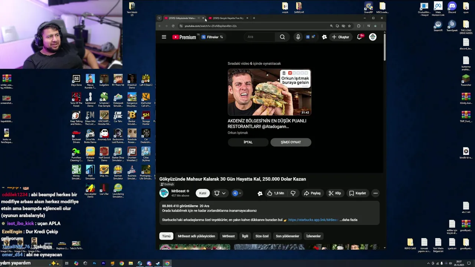Expand the blue extension dropdown beside the bell

237,193
